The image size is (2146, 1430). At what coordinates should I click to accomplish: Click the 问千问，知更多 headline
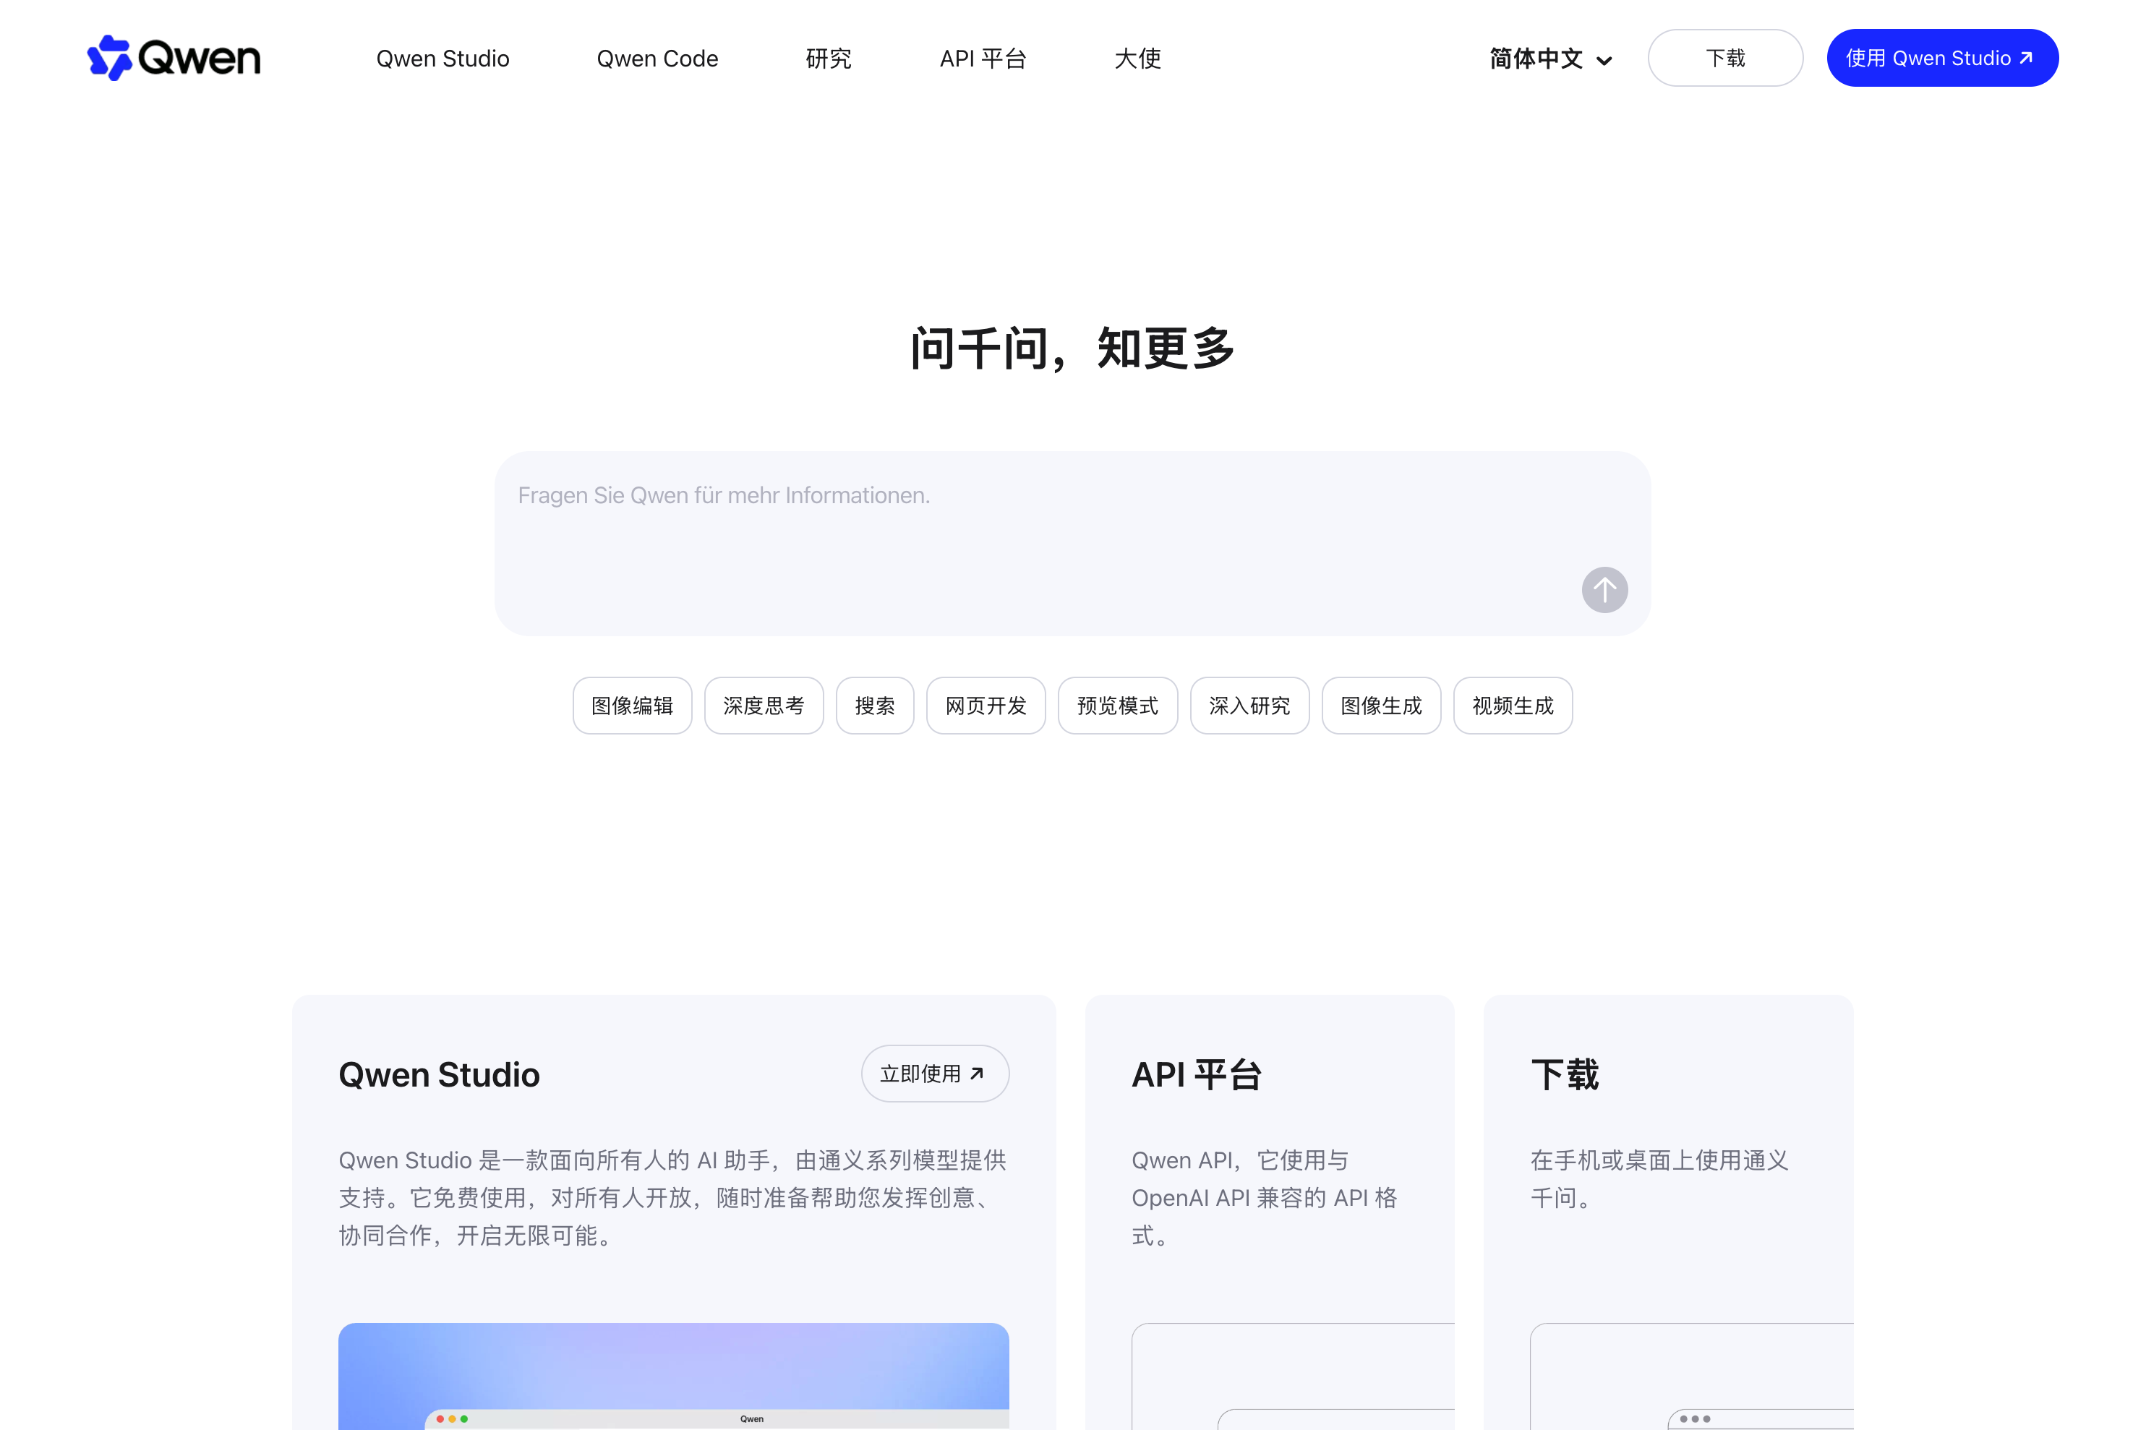click(x=1072, y=348)
